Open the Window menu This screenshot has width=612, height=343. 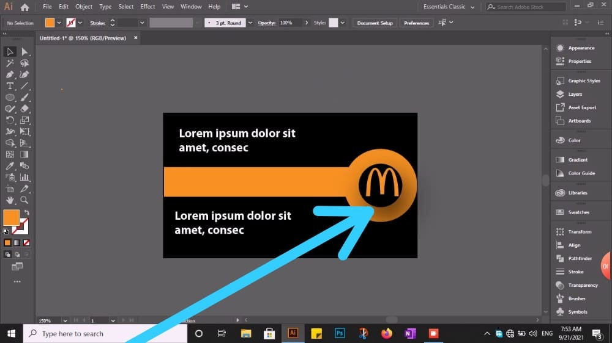click(191, 7)
